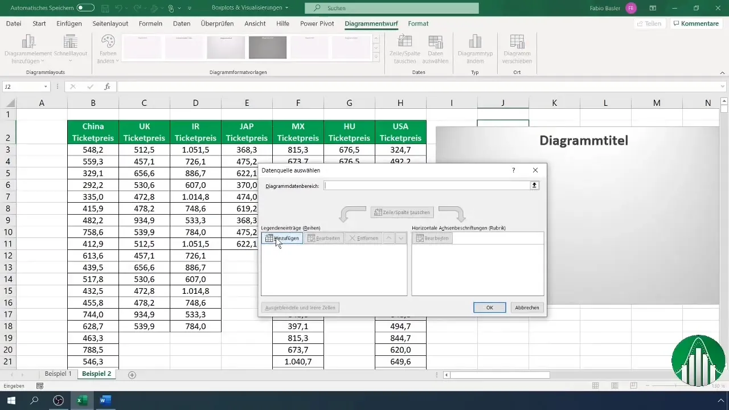Click the dialog help question mark

pos(513,170)
